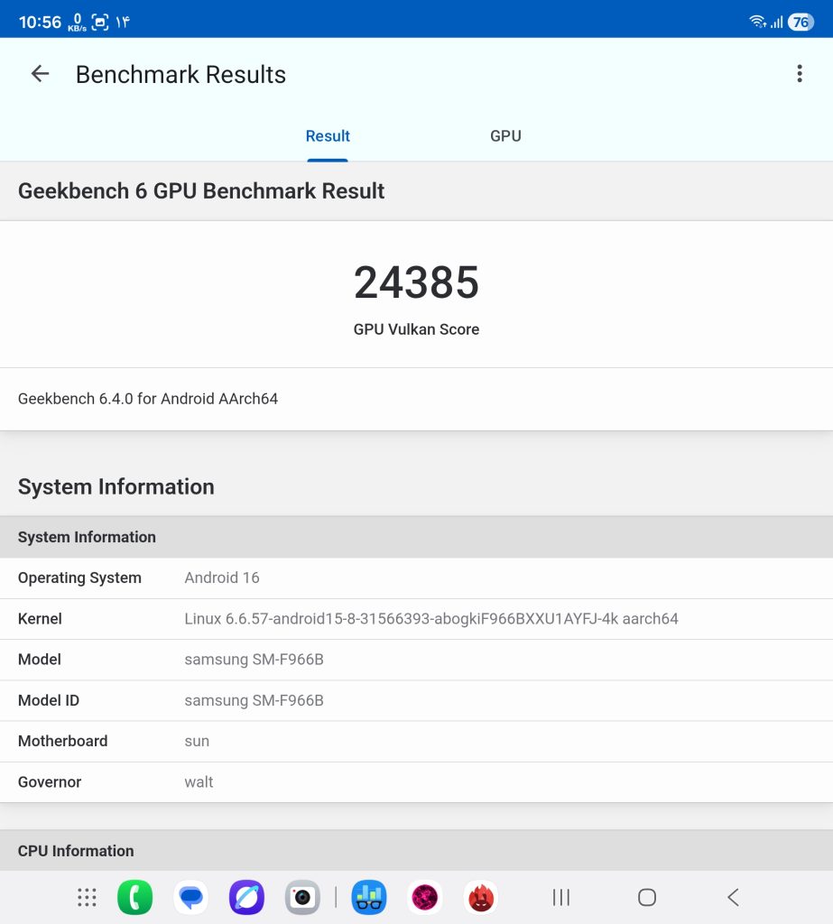Screen dimensions: 833x924
Task: Tap the Wi-Fi status icon
Action: 757,22
